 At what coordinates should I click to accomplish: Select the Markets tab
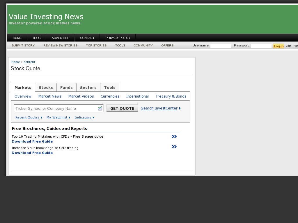pyautogui.click(x=23, y=87)
